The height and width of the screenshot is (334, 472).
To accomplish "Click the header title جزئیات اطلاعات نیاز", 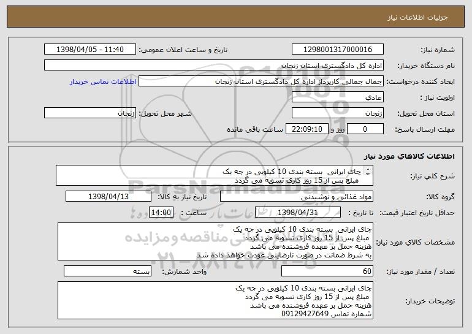I will point(417,17).
